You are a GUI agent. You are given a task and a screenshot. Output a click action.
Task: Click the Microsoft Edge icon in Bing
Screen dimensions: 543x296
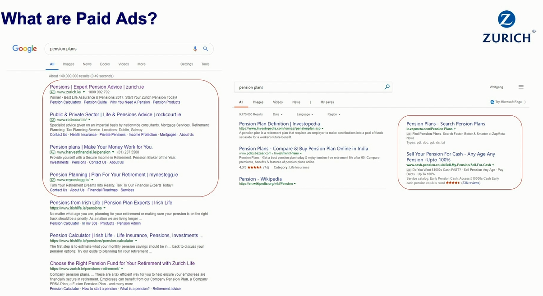[x=492, y=102]
